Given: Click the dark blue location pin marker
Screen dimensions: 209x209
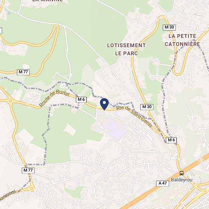Looking at the screenshot, I should [104, 104].
